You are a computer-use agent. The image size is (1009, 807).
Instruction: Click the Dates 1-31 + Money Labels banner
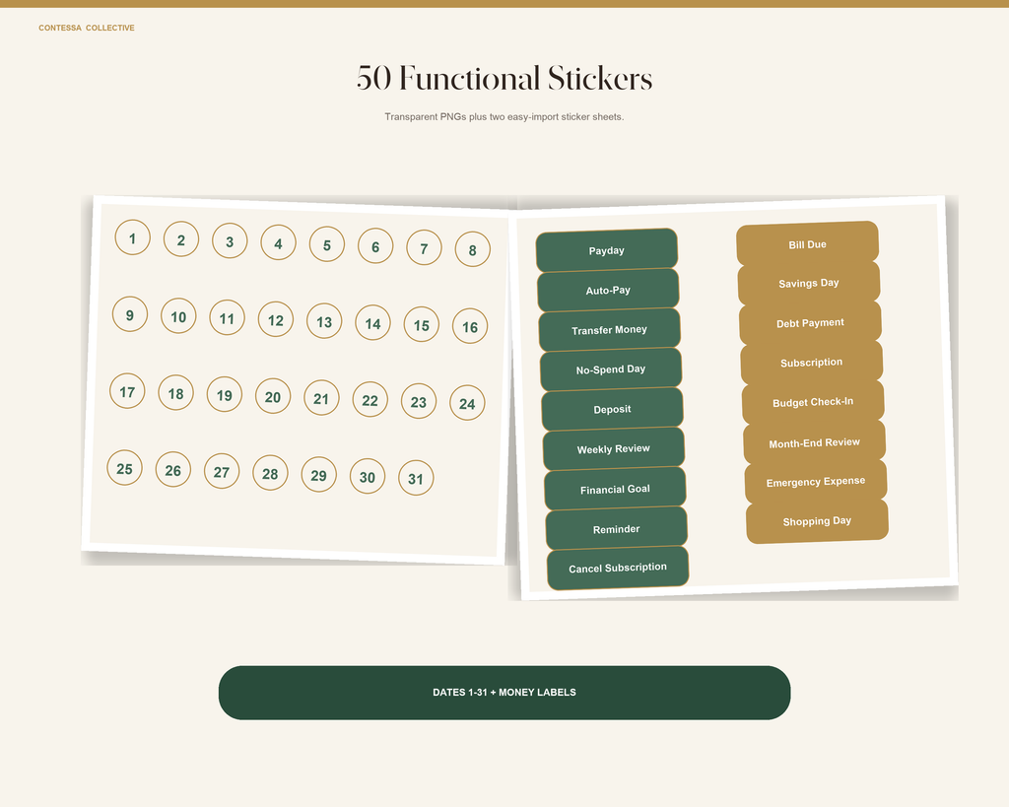pyautogui.click(x=504, y=693)
